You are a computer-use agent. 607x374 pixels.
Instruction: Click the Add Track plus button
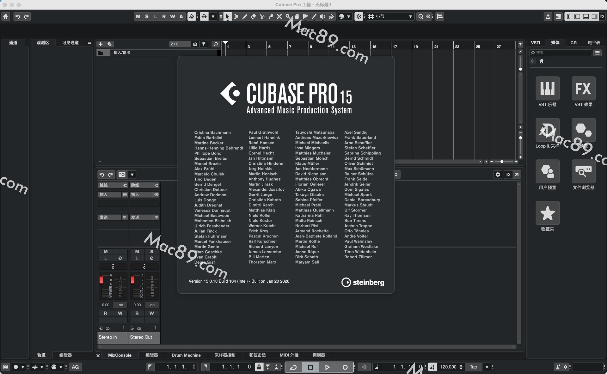(x=101, y=44)
